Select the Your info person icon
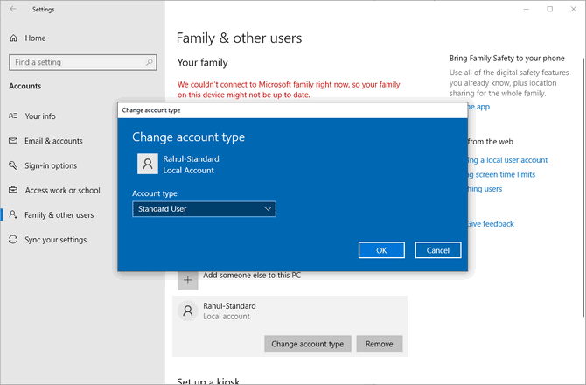The image size is (586, 385). pyautogui.click(x=14, y=116)
